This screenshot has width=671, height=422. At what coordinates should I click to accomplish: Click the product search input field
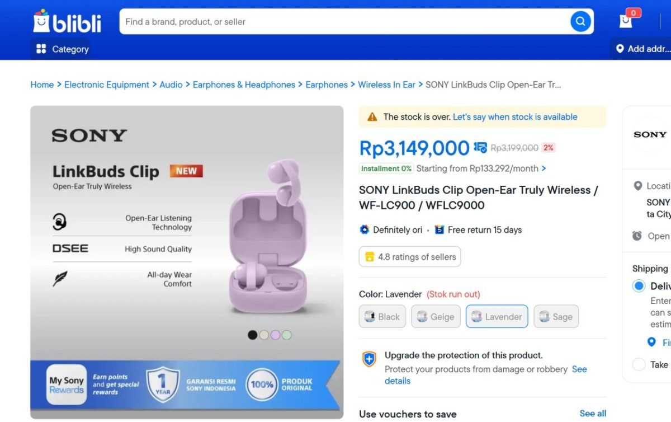(x=280, y=21)
